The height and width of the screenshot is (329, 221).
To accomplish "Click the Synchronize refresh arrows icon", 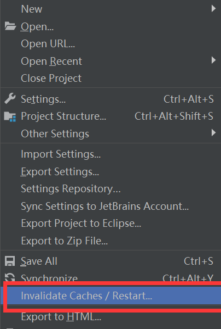I will (x=10, y=277).
